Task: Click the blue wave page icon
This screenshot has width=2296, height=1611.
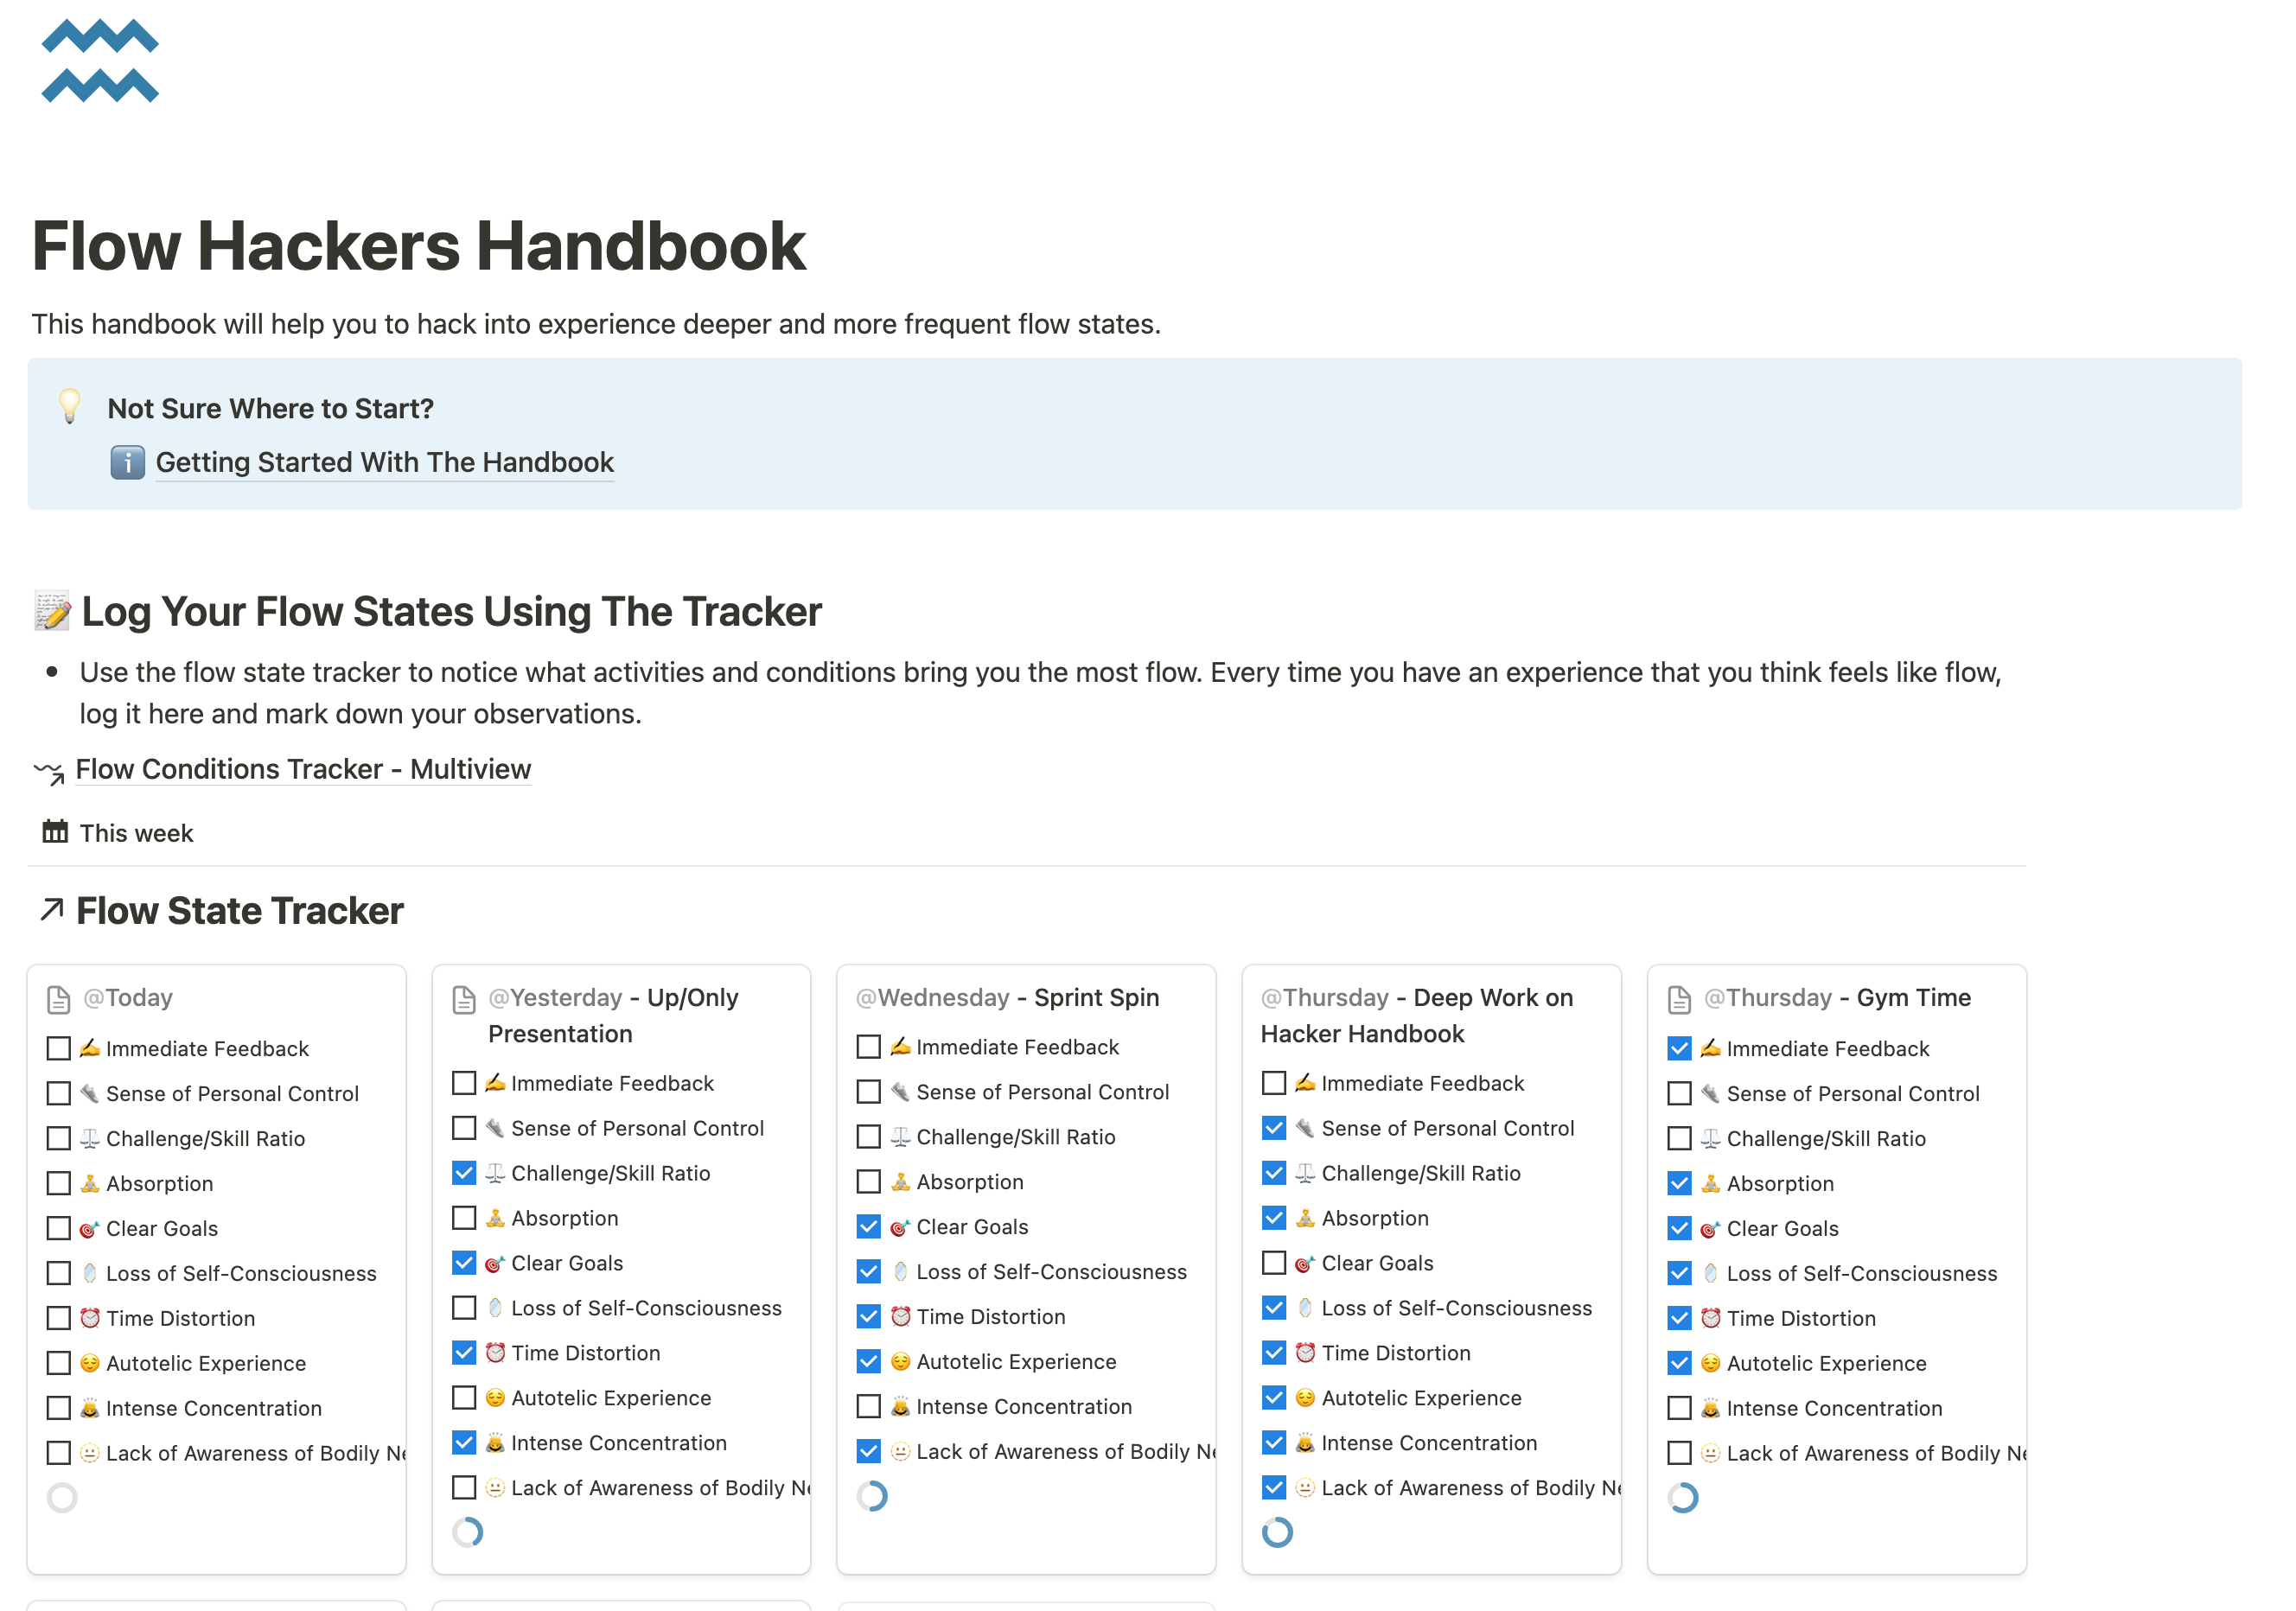Action: [x=99, y=61]
